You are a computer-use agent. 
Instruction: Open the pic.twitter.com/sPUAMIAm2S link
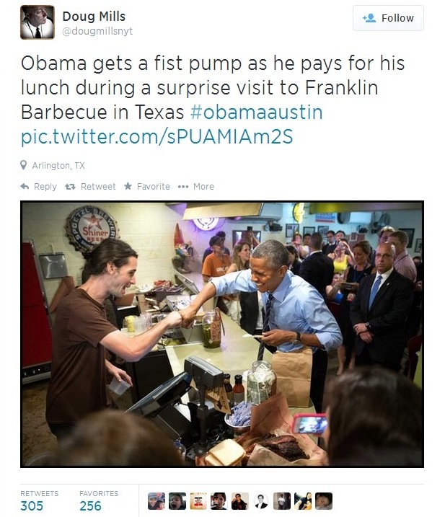tap(157, 136)
